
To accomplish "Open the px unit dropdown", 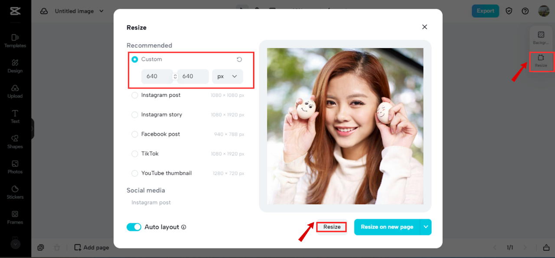I will tap(228, 76).
